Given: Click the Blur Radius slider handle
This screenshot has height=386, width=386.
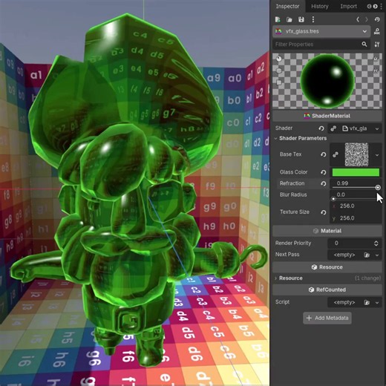Looking at the screenshot, I should tap(333, 199).
